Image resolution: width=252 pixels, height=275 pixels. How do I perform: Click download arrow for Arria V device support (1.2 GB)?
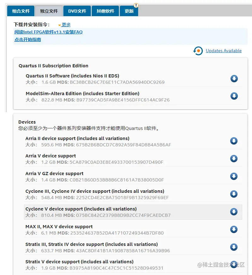(x=234, y=159)
